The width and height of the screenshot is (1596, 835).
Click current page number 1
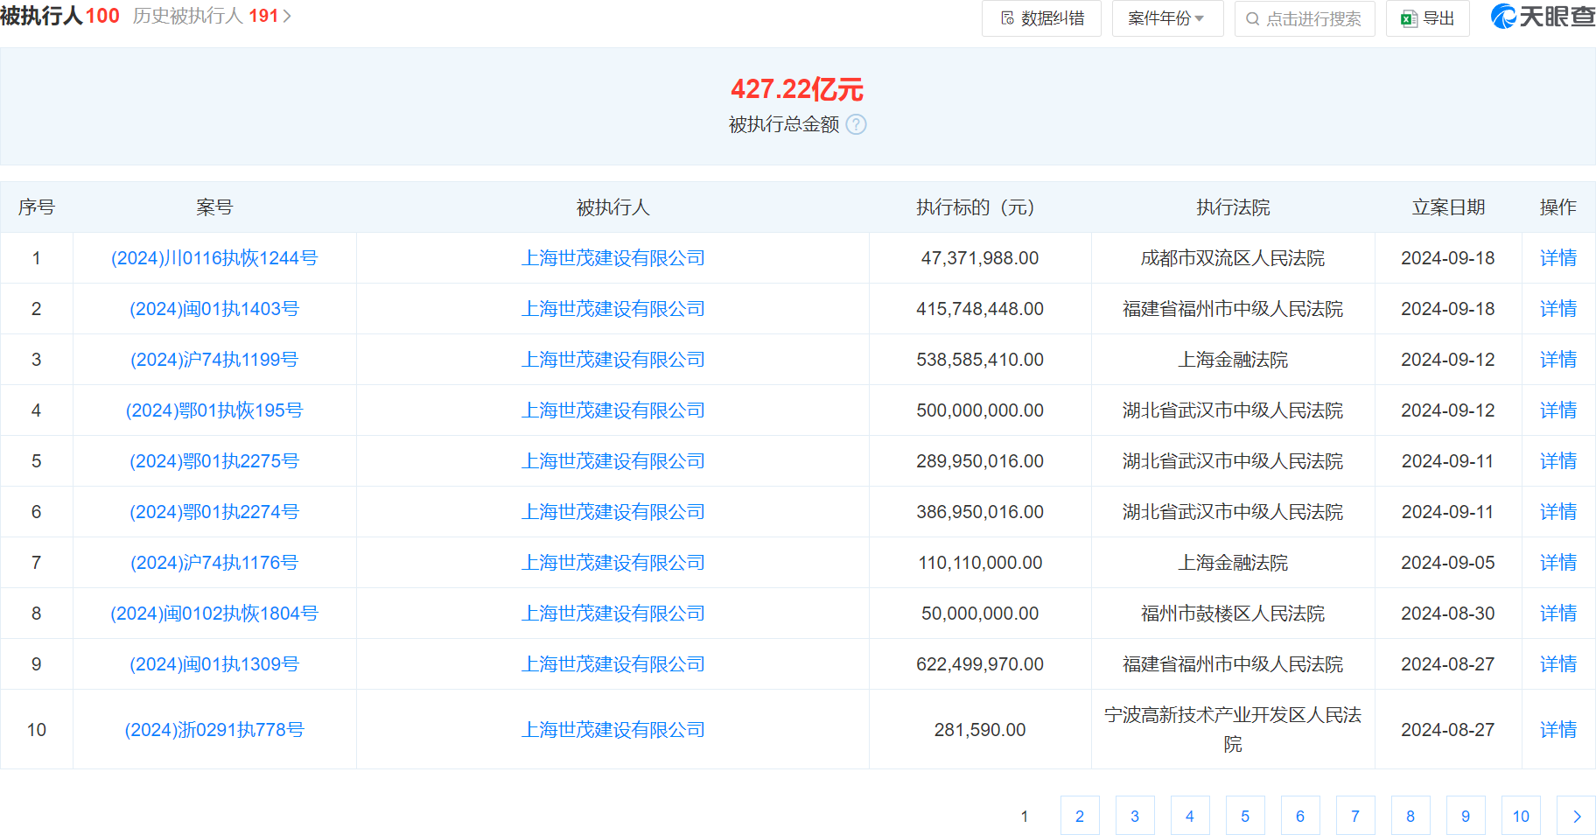[1025, 816]
